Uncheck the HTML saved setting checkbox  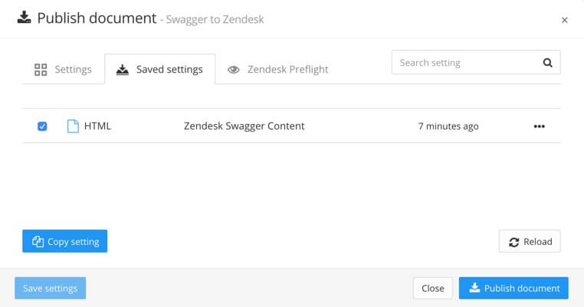[42, 126]
